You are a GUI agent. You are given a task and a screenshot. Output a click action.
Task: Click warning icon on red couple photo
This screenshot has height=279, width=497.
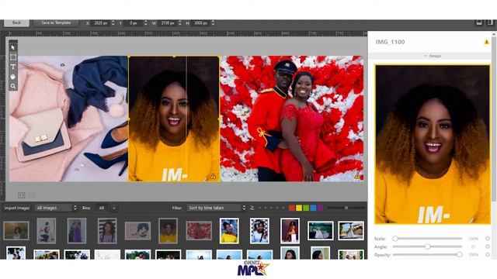(357, 176)
